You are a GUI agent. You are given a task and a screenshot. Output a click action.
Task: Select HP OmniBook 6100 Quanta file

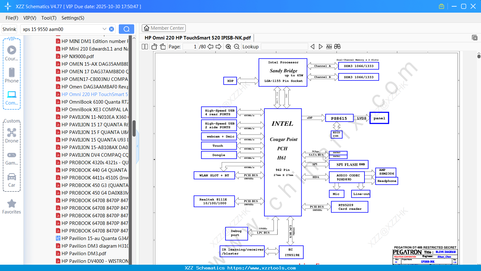coord(92,102)
